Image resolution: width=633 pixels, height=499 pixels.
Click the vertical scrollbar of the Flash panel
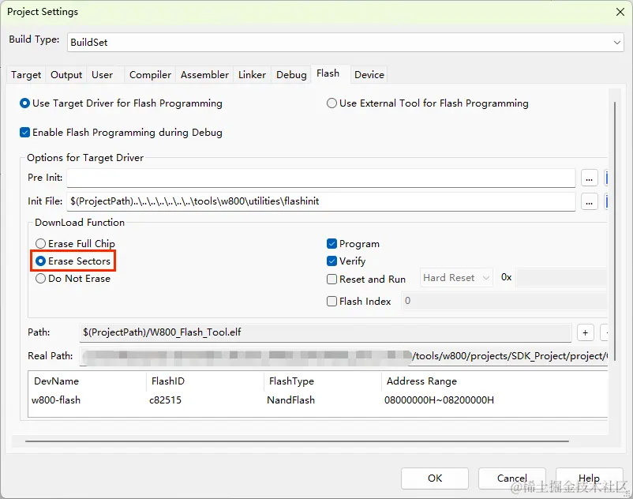coord(614,231)
